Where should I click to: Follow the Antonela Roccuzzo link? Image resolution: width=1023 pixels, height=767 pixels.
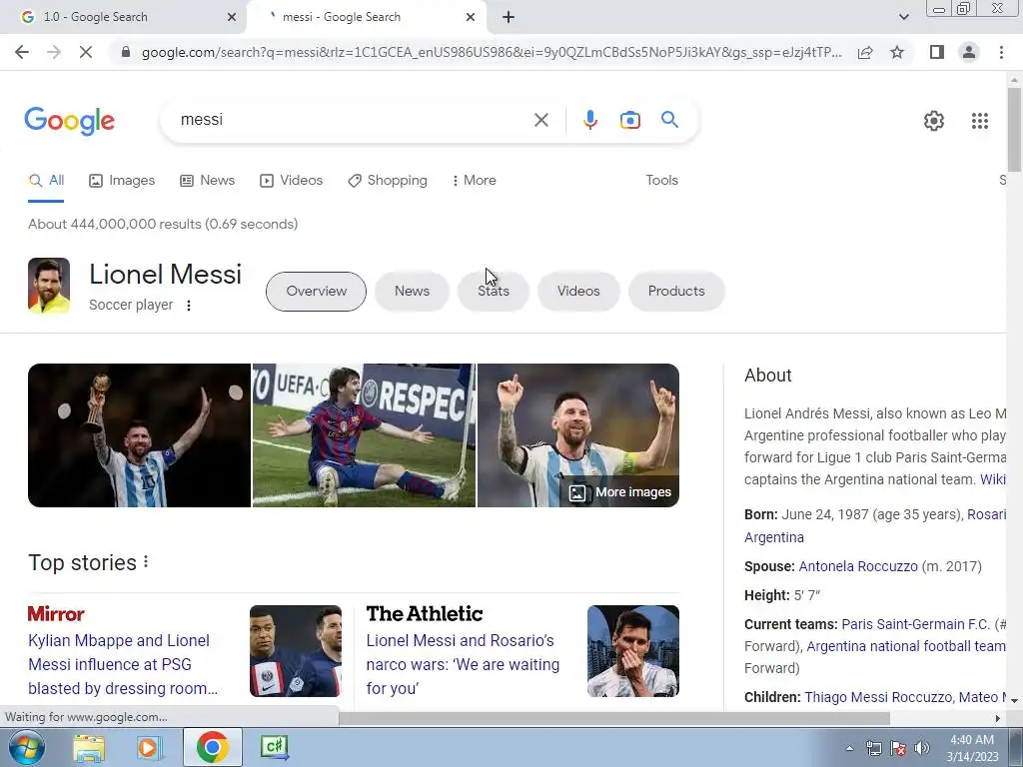point(858,566)
